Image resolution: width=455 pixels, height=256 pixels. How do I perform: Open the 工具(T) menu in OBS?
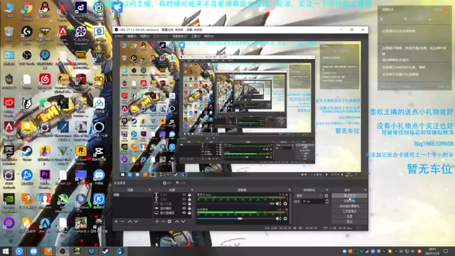pyautogui.click(x=196, y=36)
